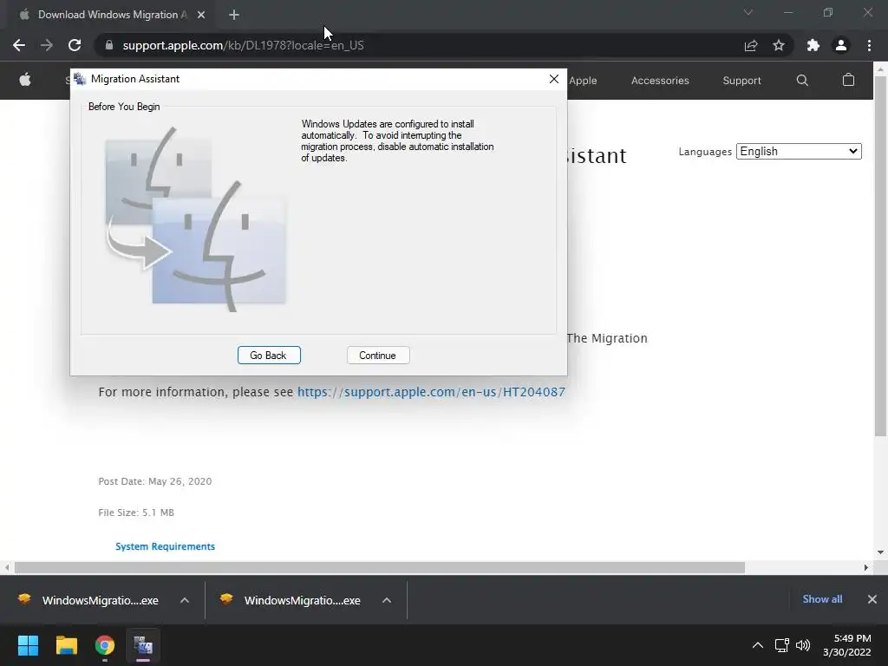
Task: Click Migration Assistant title bar icon
Action: 80,79
